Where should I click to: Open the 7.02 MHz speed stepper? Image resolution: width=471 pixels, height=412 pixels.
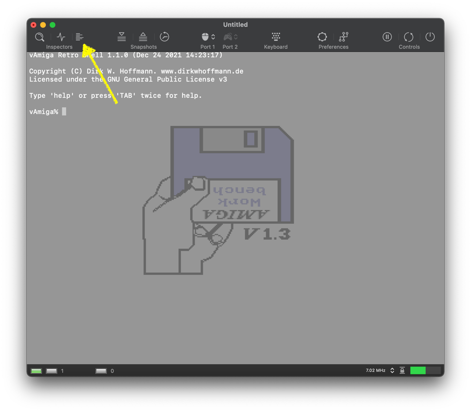coord(392,371)
